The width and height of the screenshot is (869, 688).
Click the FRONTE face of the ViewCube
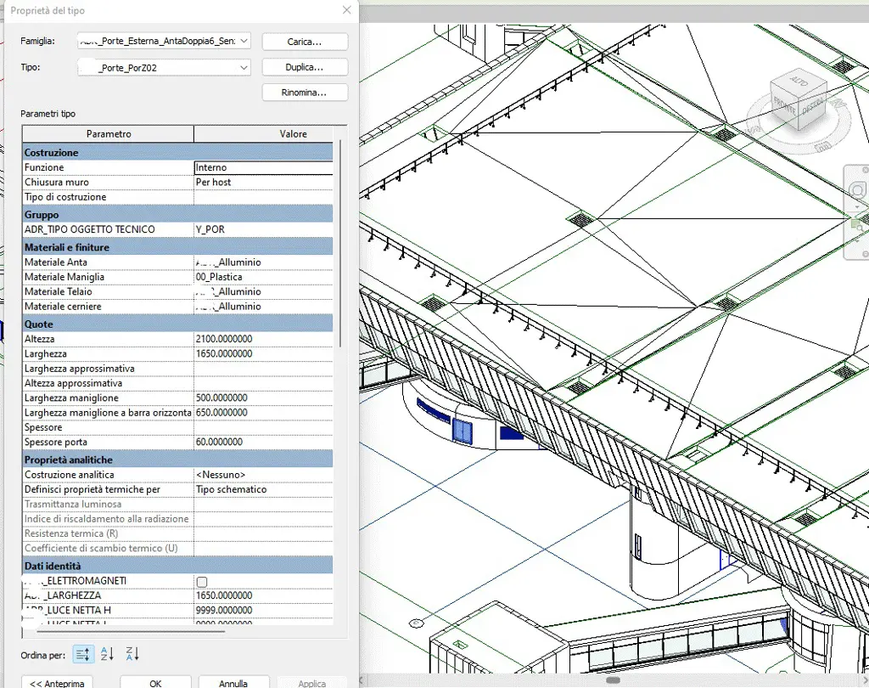(x=784, y=107)
